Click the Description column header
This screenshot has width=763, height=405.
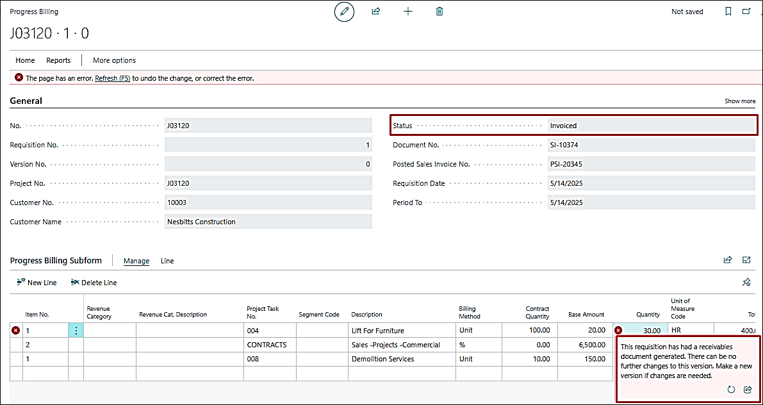click(367, 315)
